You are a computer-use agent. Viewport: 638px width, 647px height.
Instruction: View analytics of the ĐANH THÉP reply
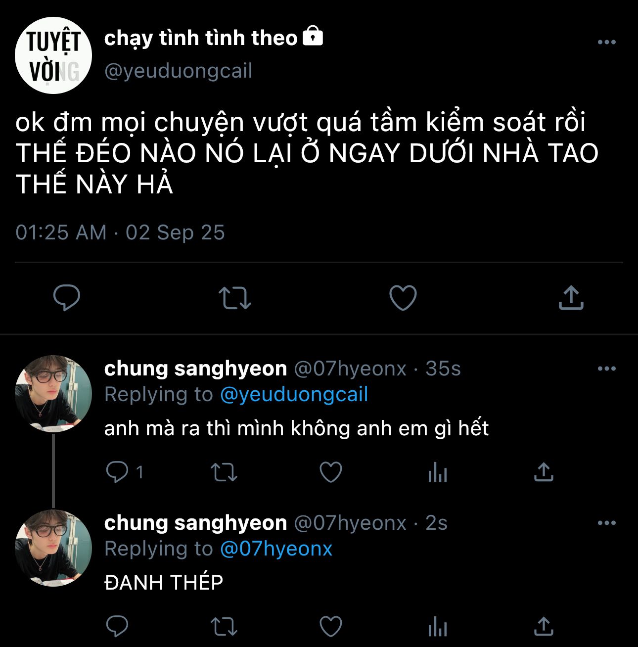pos(437,627)
